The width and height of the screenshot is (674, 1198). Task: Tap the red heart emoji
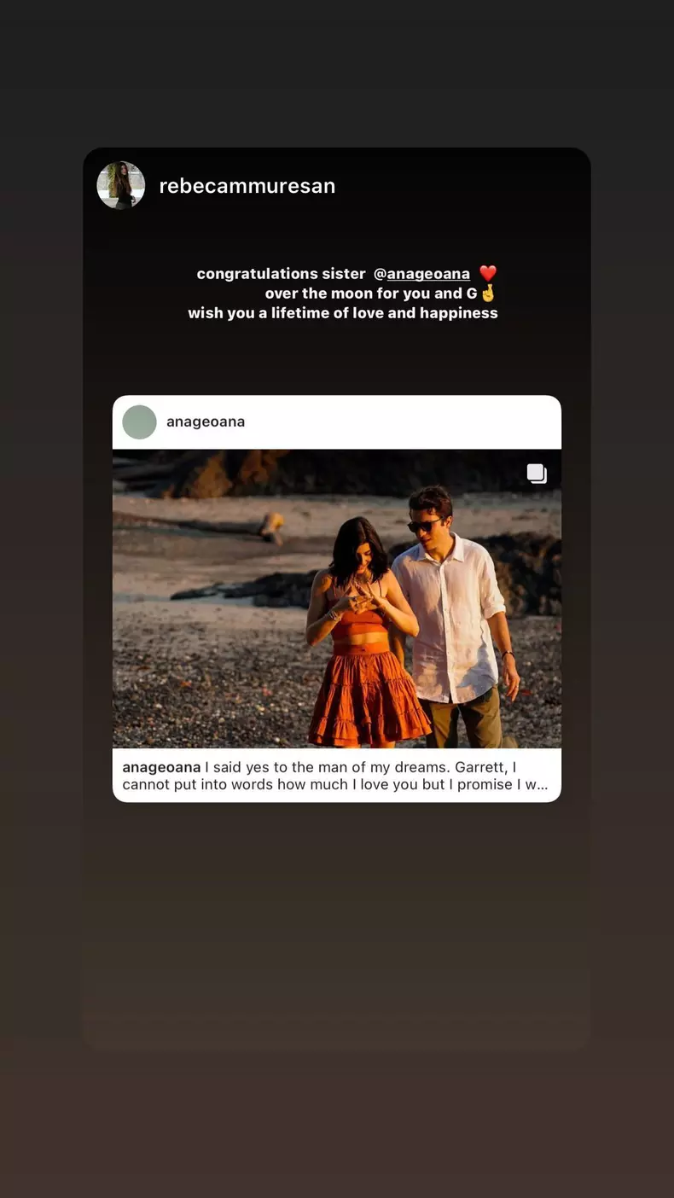click(488, 274)
